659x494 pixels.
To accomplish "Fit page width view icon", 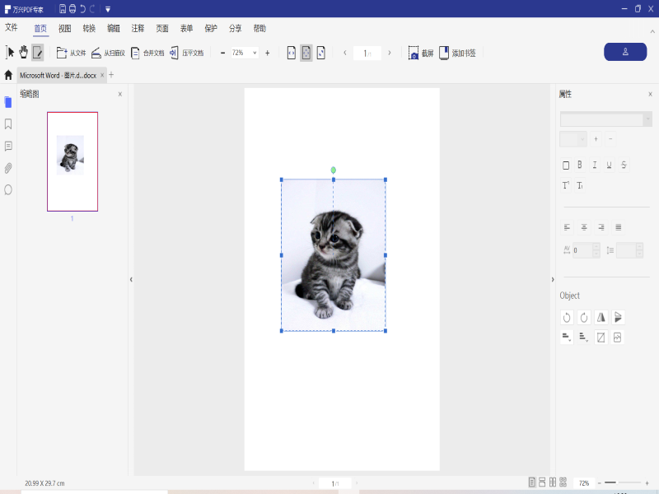I will (x=292, y=53).
